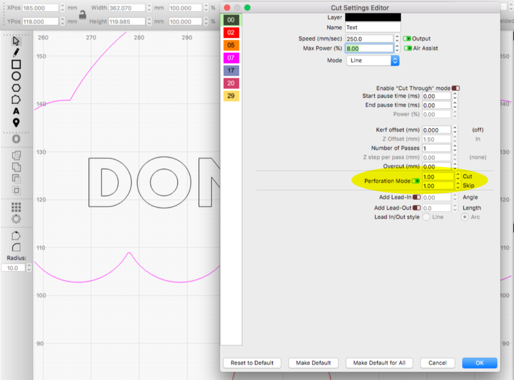Choose the Ellipse drawing tool
This screenshot has width=514, height=380.
pyautogui.click(x=16, y=76)
